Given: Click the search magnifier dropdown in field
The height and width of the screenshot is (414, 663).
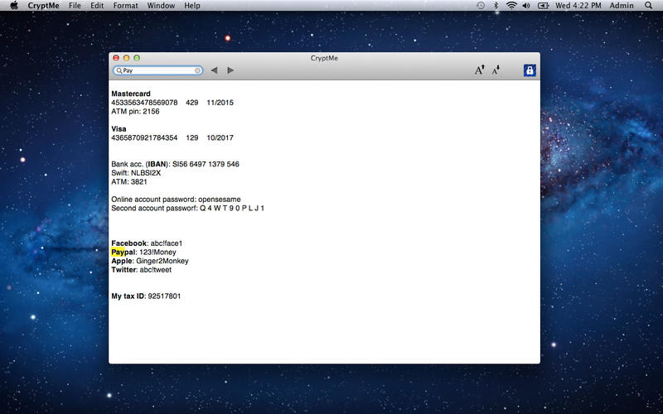Looking at the screenshot, I should point(119,70).
